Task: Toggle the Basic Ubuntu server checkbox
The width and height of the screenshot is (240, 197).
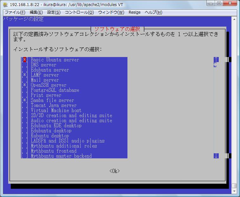Action: 24,60
